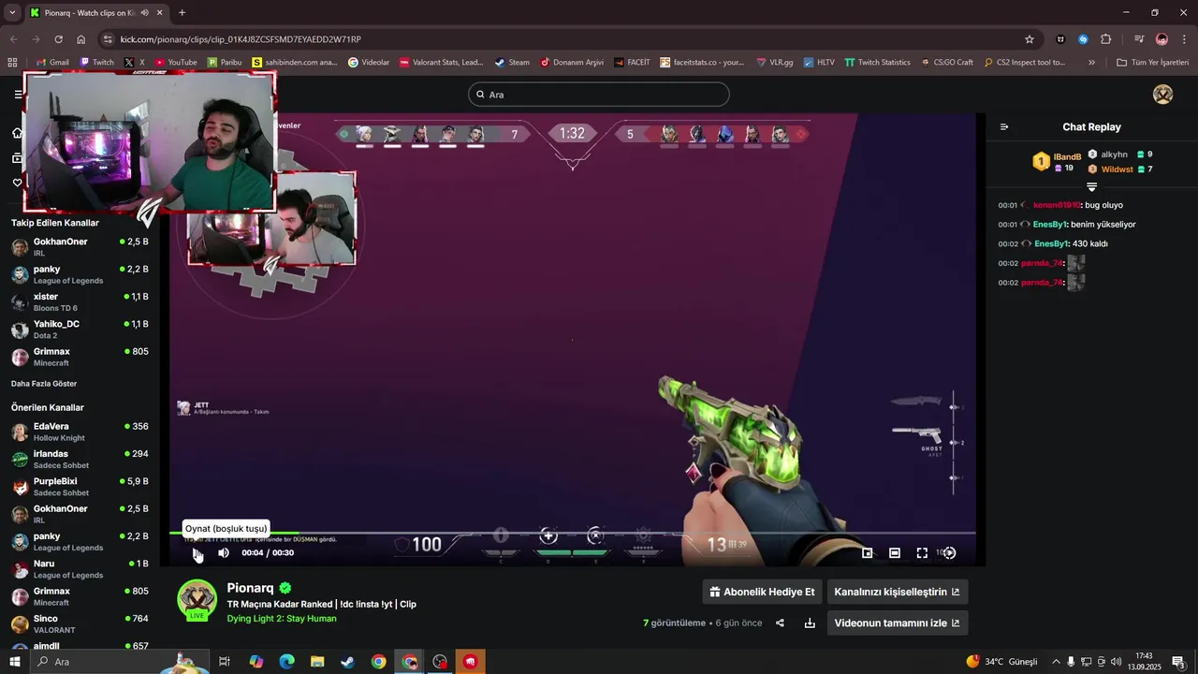Screen dimensions: 1198x674
Task: Toggle theater mode in the player
Action: [x=895, y=553]
